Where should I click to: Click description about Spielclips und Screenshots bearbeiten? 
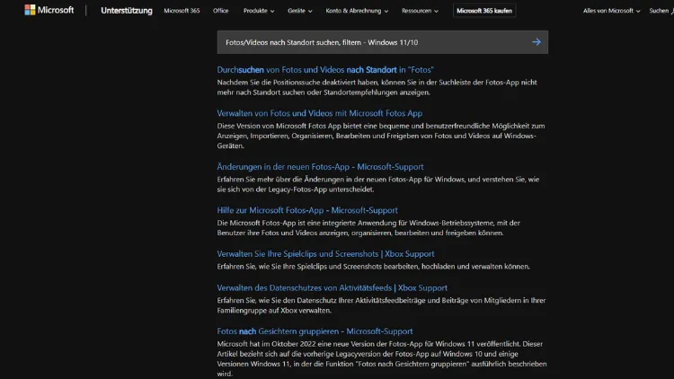373,267
